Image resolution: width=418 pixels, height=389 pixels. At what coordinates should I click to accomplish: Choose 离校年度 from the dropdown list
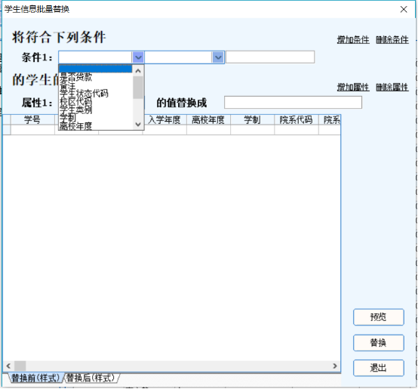[x=75, y=126]
